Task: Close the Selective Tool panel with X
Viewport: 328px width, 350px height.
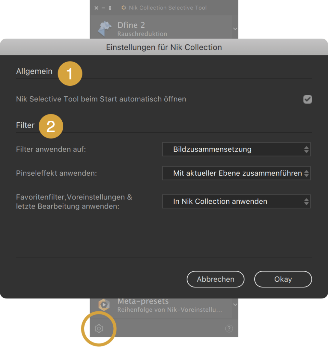Action: (96, 8)
